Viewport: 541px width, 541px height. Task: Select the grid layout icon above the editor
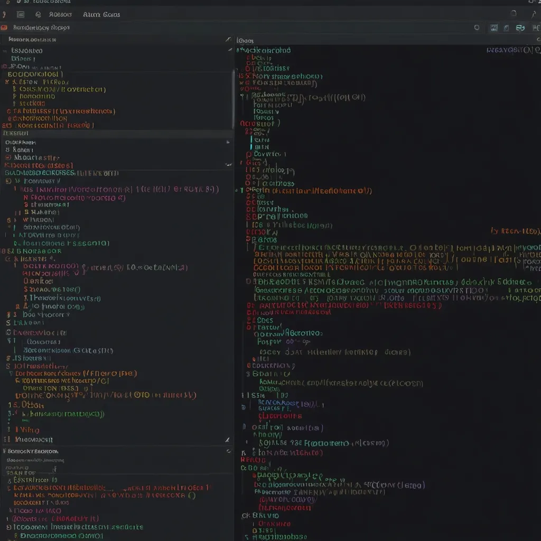tap(494, 27)
